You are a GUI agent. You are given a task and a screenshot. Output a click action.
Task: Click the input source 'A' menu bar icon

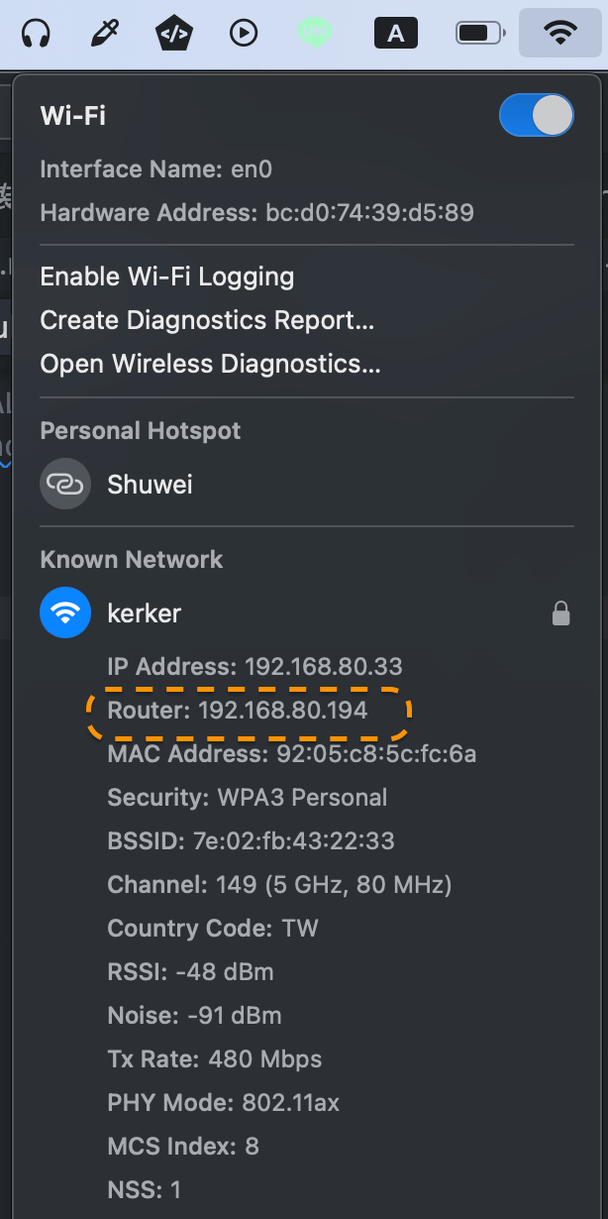pos(395,33)
